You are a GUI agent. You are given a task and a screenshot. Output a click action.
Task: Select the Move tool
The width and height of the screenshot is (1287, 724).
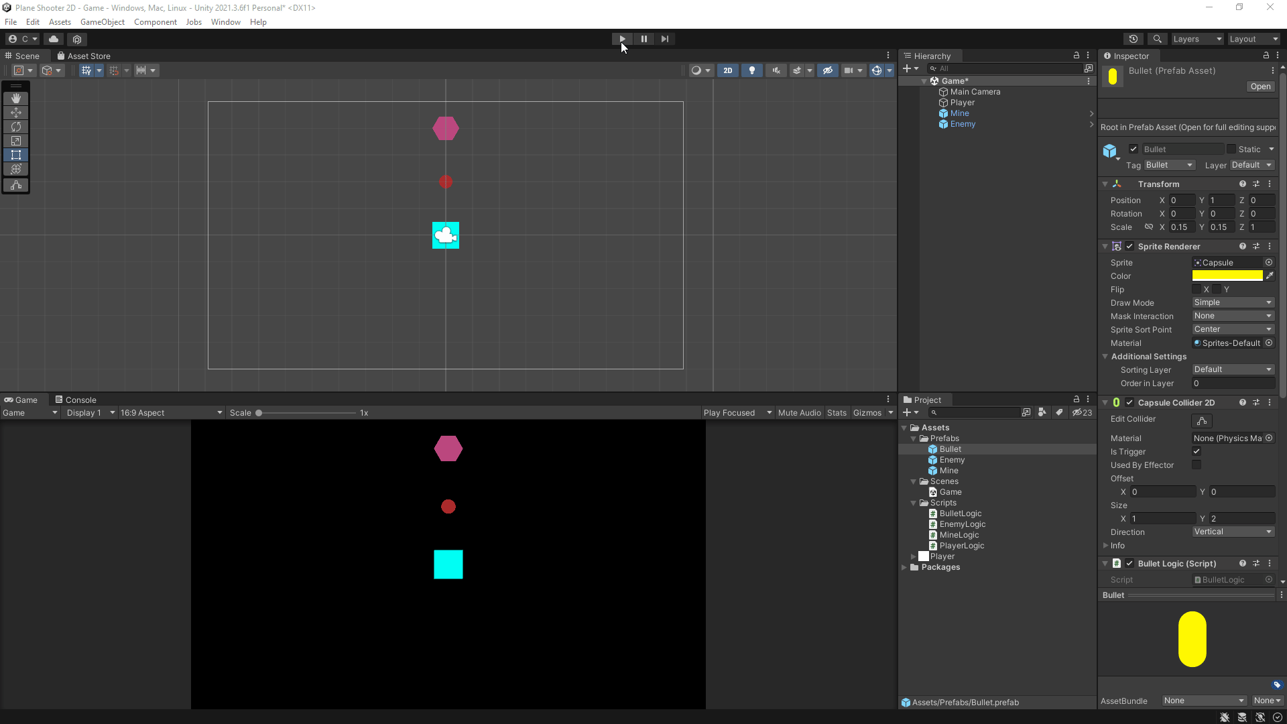click(x=16, y=113)
